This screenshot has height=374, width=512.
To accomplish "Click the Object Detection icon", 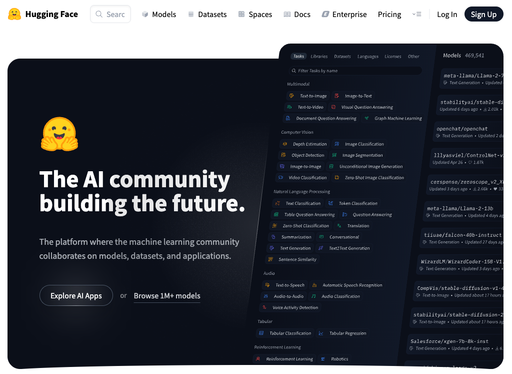I will pyautogui.click(x=283, y=155).
